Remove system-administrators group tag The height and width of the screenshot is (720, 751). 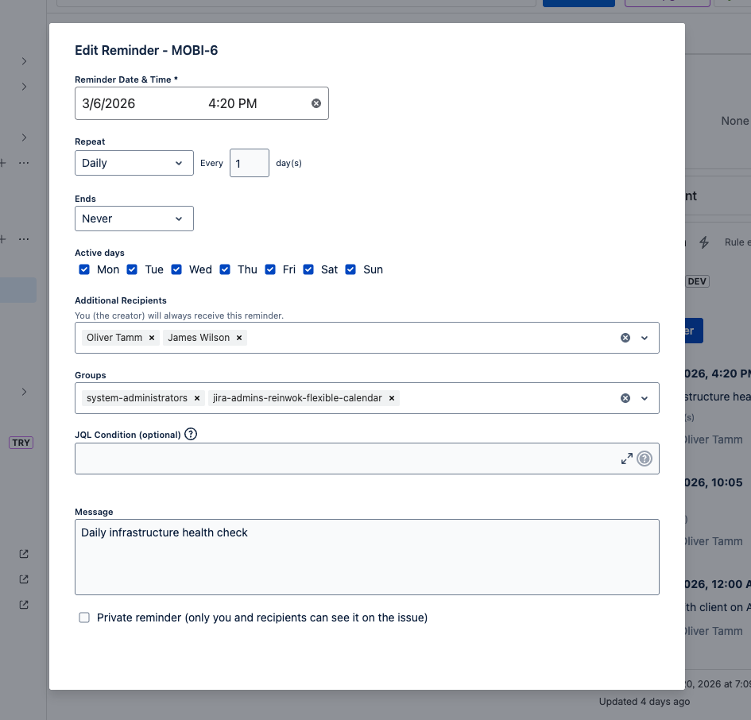pos(197,398)
